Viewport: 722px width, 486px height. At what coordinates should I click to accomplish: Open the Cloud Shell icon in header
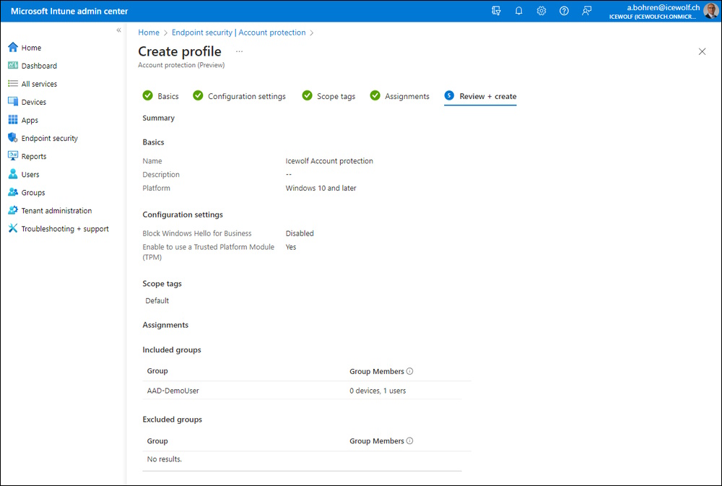496,11
